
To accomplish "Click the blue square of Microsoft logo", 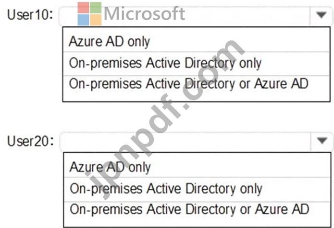I will pos(83,20).
